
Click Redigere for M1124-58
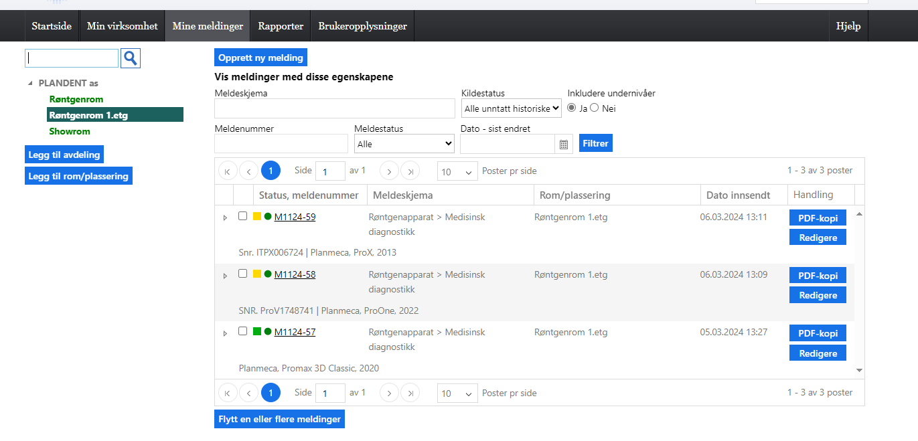point(818,295)
